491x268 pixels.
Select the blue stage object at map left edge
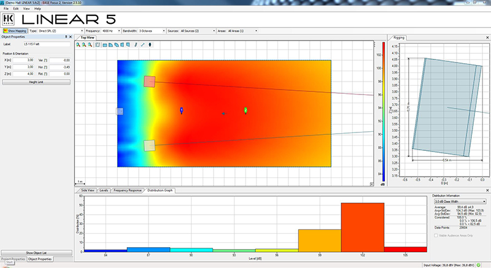click(x=120, y=112)
